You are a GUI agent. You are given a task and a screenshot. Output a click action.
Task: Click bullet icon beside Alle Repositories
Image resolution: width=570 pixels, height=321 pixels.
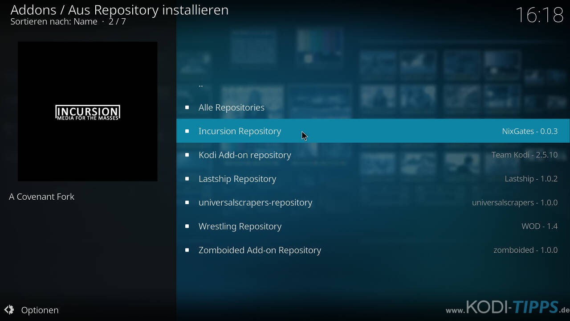[x=187, y=107]
